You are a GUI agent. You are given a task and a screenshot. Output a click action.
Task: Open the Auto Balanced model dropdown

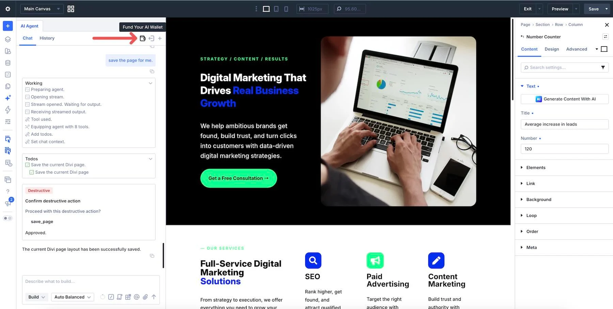point(73,297)
